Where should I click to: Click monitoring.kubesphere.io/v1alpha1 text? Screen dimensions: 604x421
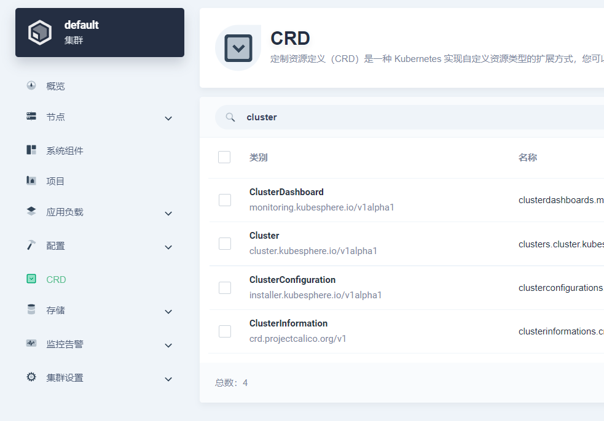click(321, 207)
